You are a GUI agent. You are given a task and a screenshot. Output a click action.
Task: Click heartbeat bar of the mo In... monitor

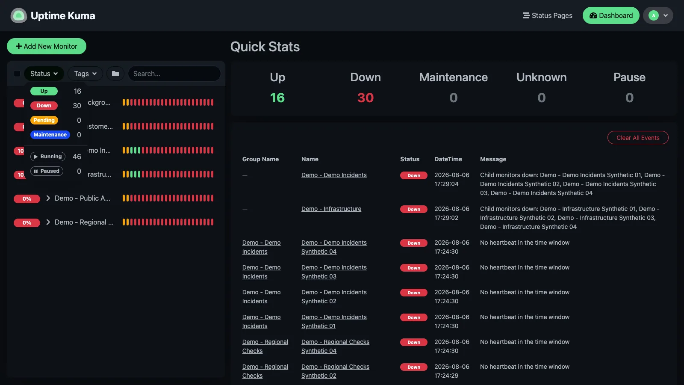168,150
